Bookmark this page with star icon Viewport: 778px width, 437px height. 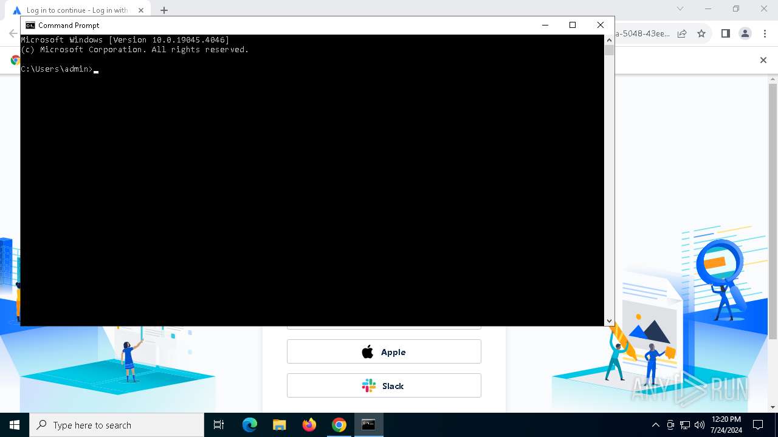pos(701,33)
